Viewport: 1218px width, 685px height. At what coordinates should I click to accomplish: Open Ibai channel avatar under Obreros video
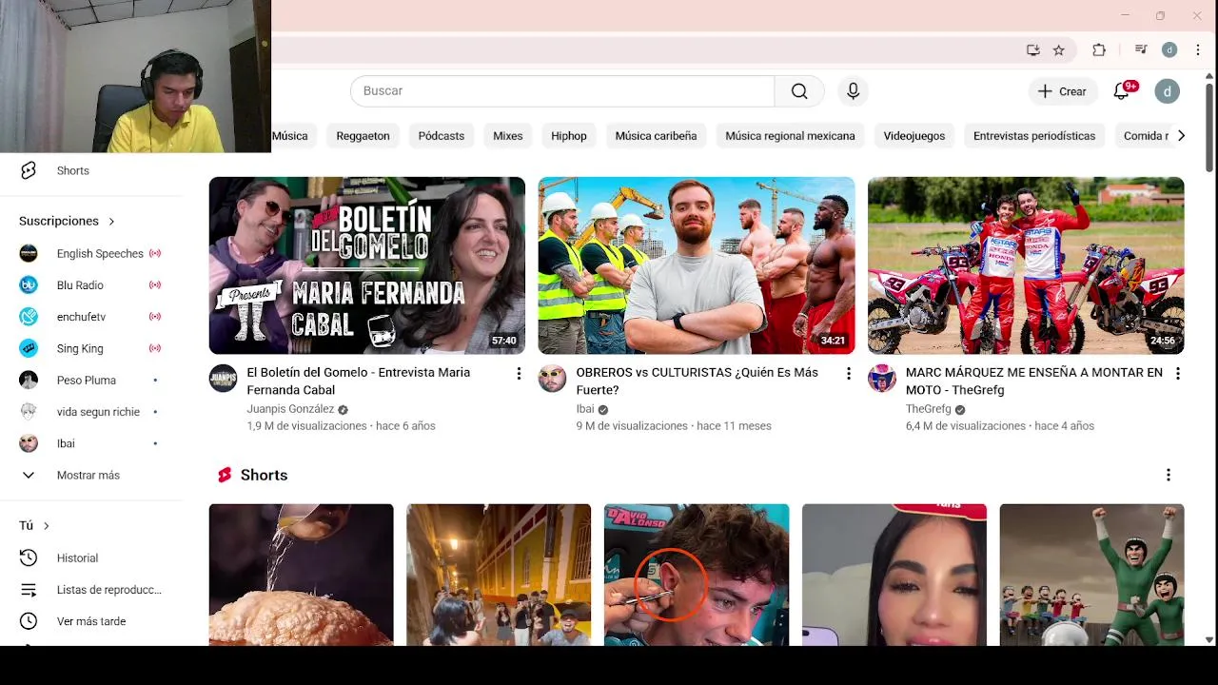click(552, 379)
